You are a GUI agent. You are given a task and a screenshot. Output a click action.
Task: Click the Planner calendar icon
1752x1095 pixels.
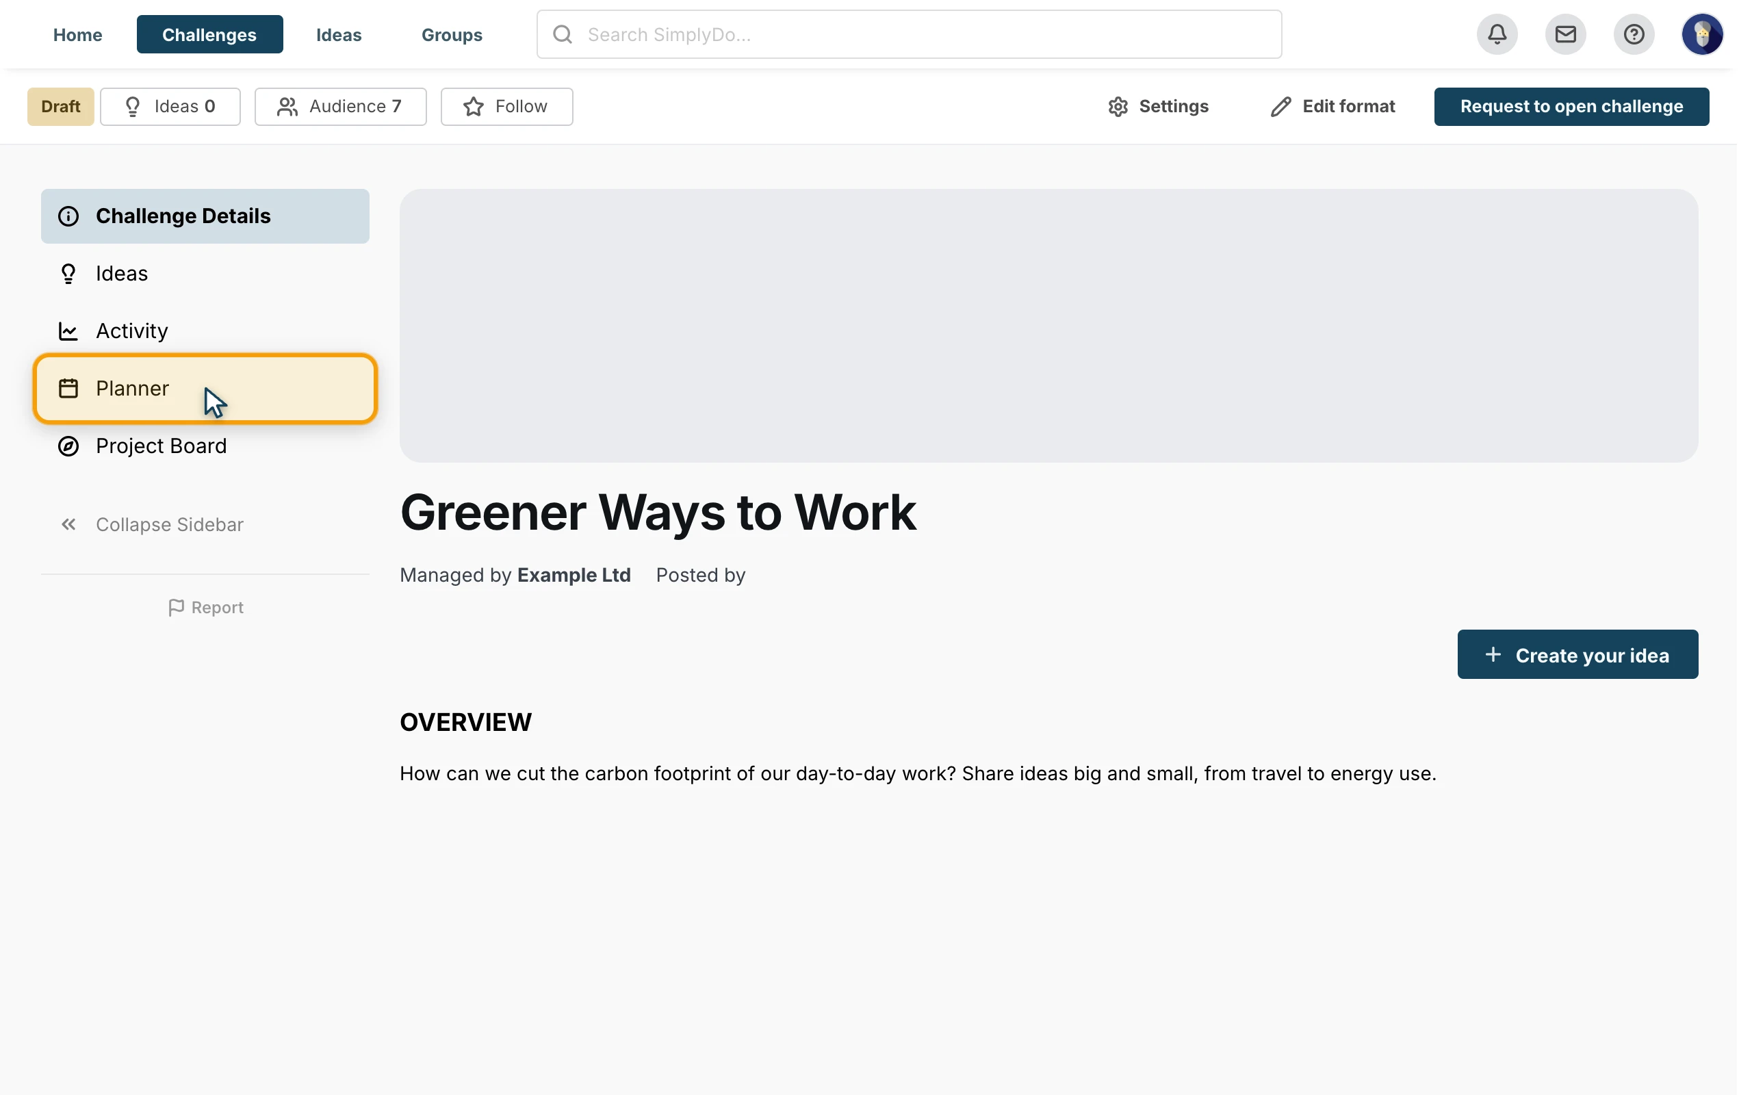pos(68,388)
